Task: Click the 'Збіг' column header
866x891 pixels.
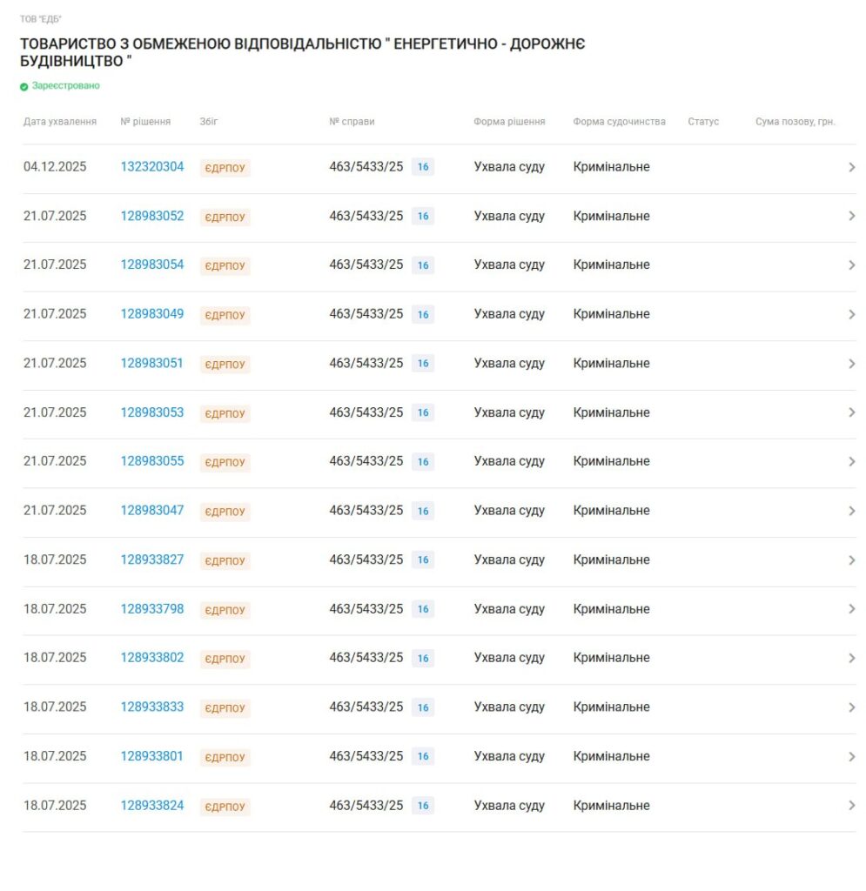Action: click(209, 122)
